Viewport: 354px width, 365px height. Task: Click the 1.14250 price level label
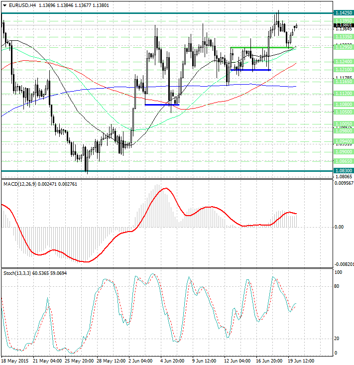click(344, 12)
